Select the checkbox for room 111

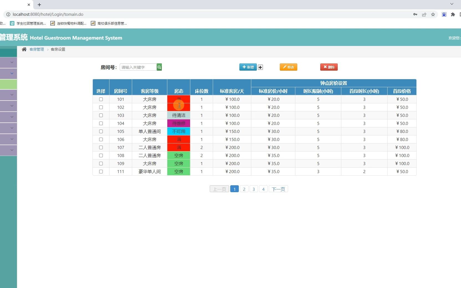point(101,171)
